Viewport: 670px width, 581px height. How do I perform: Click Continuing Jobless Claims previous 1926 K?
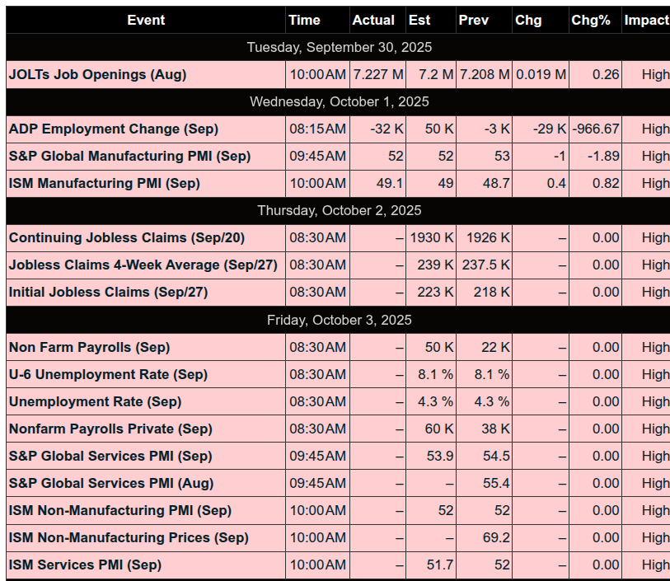[488, 238]
